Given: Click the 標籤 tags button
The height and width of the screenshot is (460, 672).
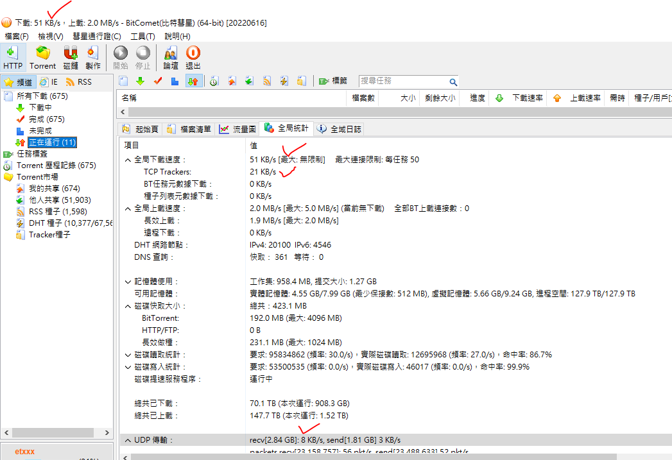Looking at the screenshot, I should pos(333,81).
